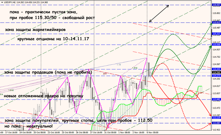Select the text 'пока - практически пустая зона,'
The height and width of the screenshot is (135, 221).
(x=43, y=12)
